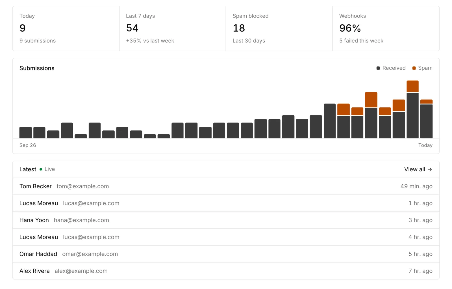Click the '4 hr. ago' timestamp
Image resolution: width=452 pixels, height=289 pixels.
tap(420, 237)
